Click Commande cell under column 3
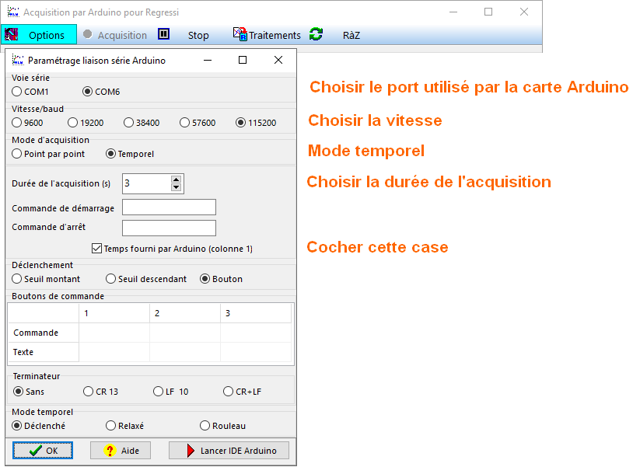Viewport: 633px width, 467px height. [256, 333]
